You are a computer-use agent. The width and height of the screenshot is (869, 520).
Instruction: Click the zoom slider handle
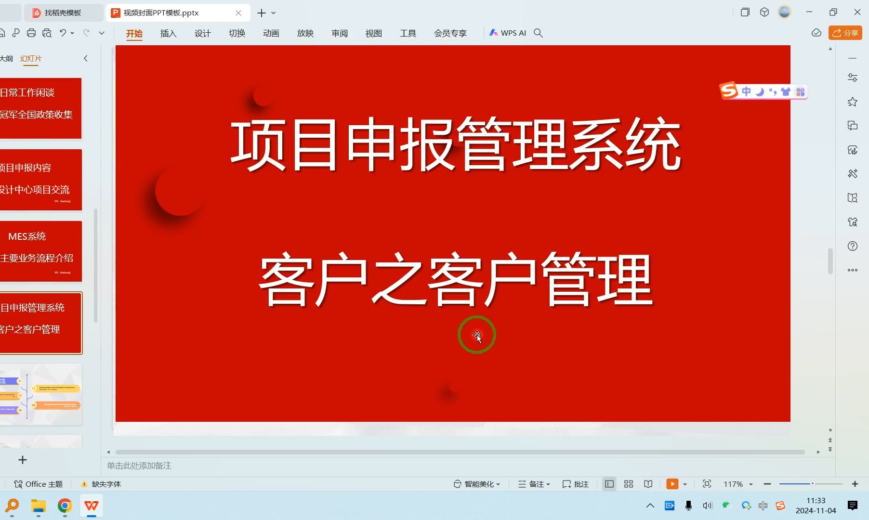813,483
